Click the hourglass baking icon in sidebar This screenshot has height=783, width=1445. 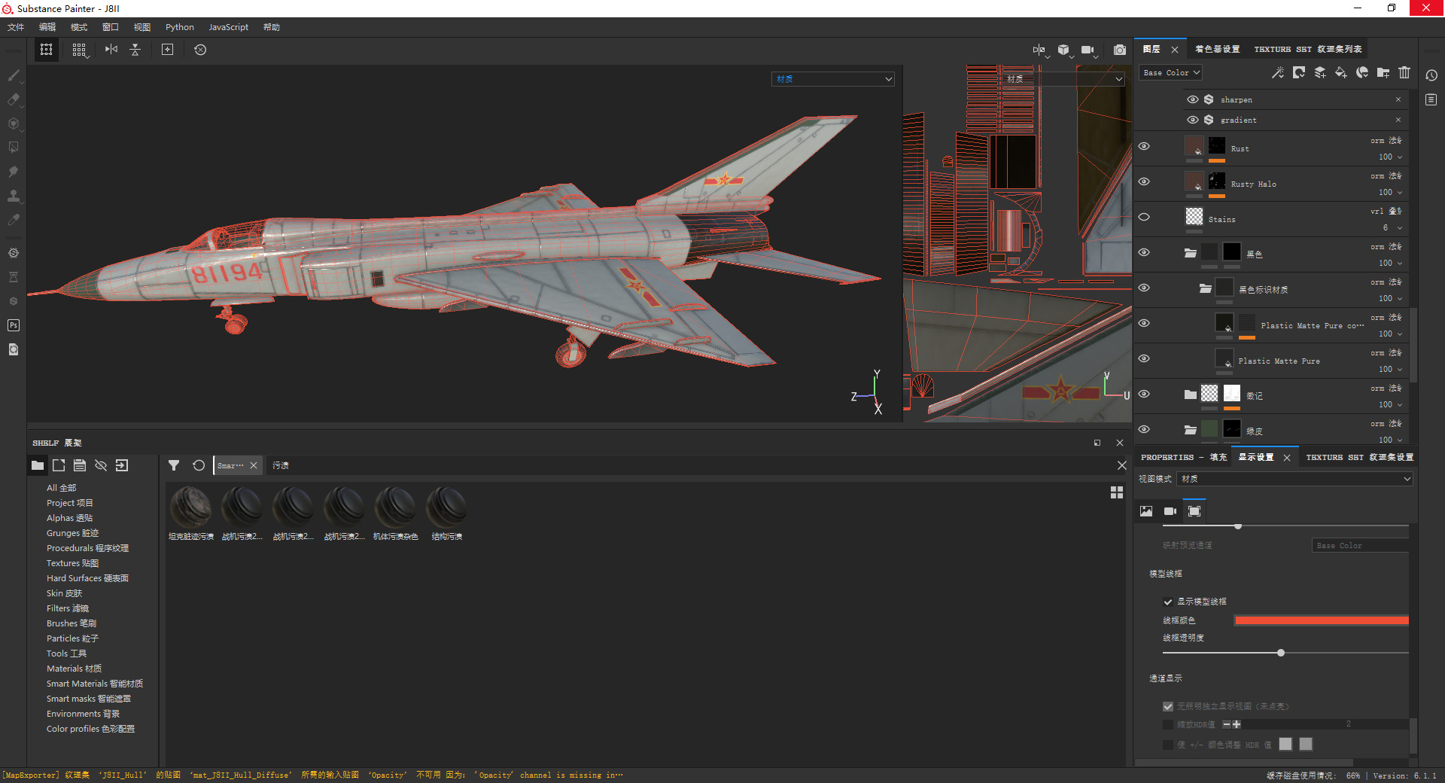(14, 277)
